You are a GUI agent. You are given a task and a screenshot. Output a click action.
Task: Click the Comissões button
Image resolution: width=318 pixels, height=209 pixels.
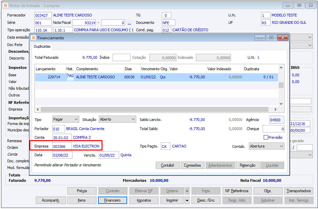coord(193,165)
